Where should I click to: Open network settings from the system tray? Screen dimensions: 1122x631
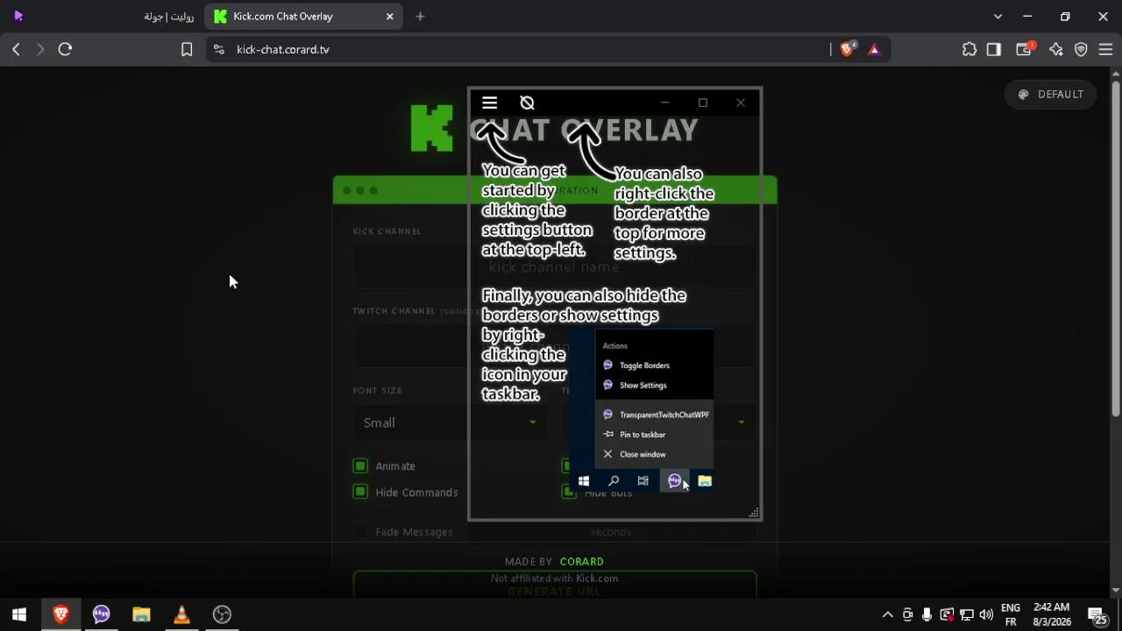tap(967, 614)
